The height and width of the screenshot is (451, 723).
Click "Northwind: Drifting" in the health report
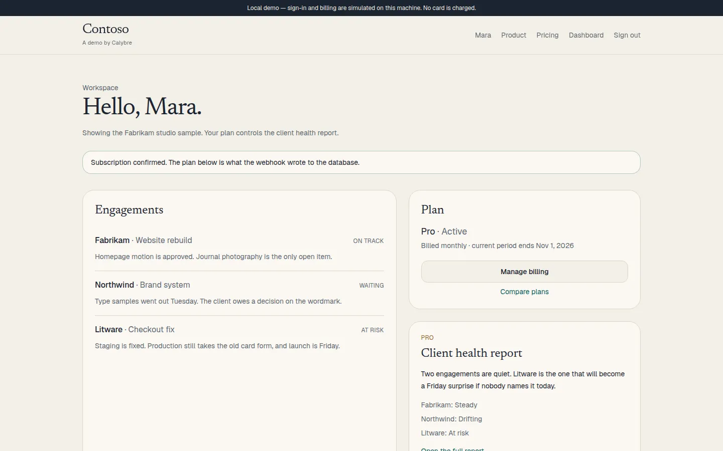tap(451, 419)
